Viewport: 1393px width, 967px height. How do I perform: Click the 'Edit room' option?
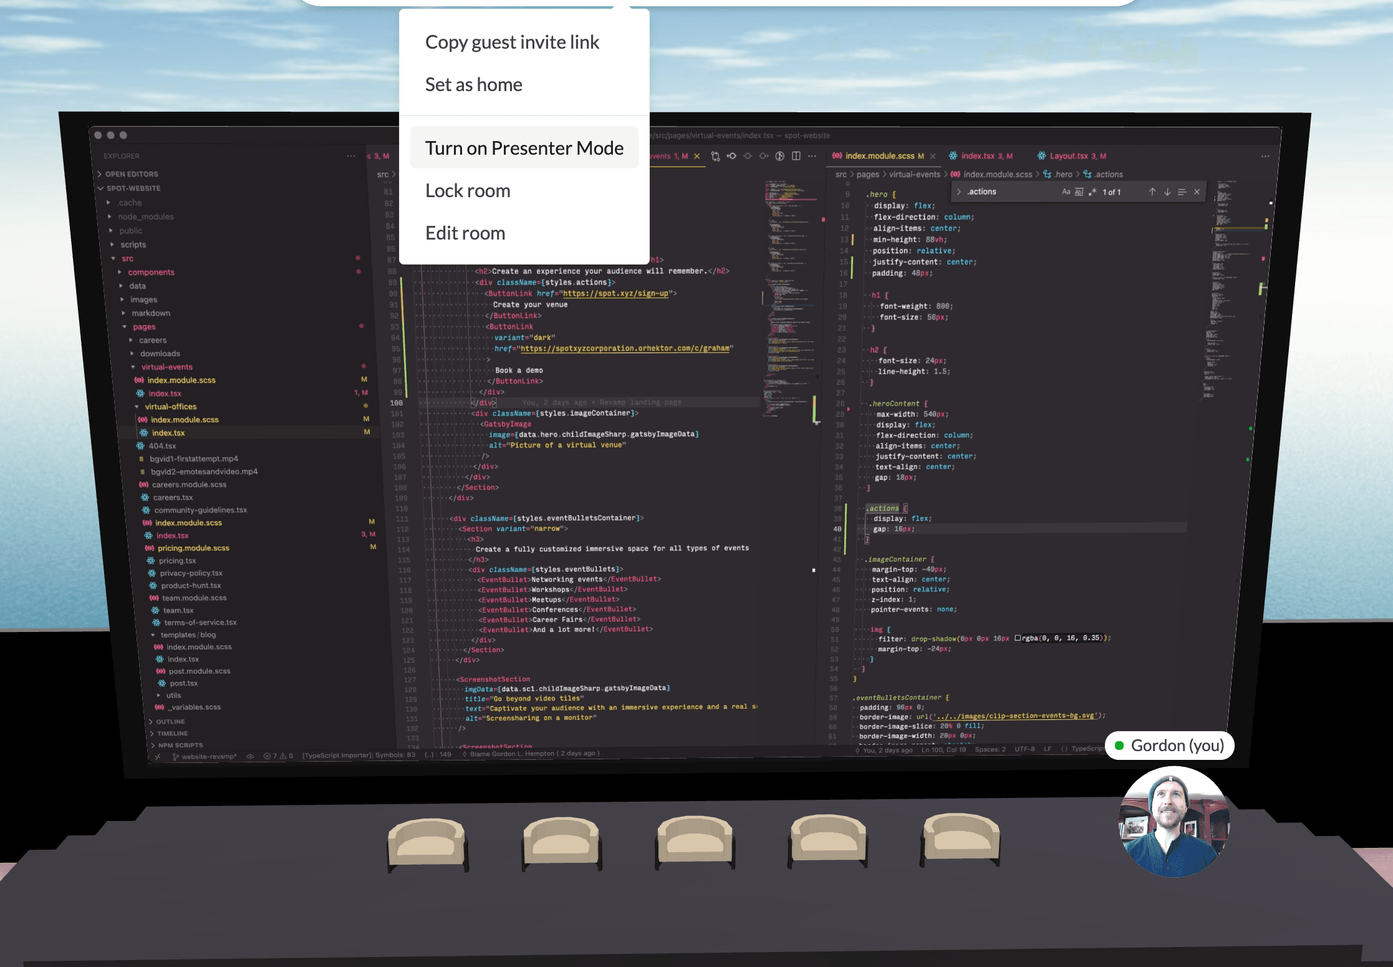[x=464, y=232]
